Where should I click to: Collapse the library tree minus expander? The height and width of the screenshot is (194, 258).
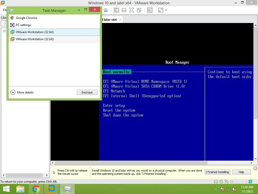5,31
